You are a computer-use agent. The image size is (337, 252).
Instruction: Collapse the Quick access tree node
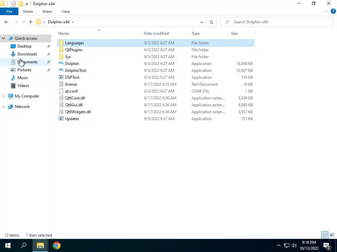[x=3, y=38]
